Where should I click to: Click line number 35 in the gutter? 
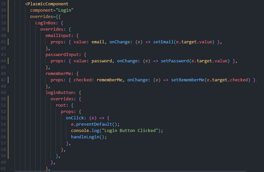(x=4, y=4)
